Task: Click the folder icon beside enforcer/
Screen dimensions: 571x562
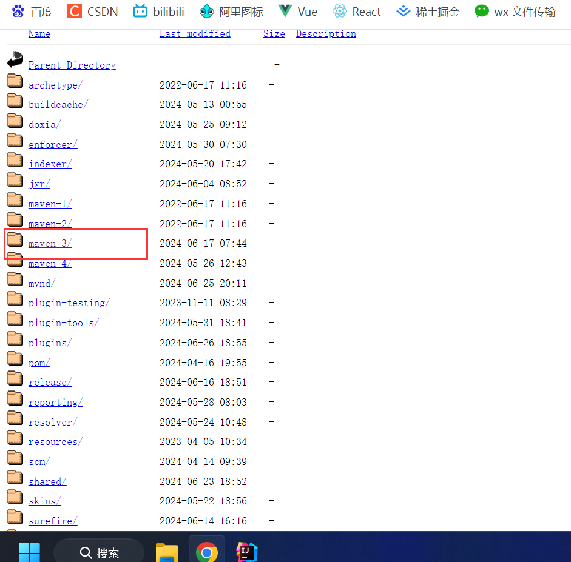Action: tap(15, 140)
